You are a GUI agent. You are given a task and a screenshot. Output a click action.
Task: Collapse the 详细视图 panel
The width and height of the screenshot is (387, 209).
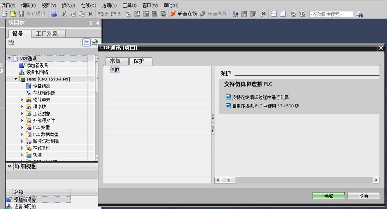[10, 166]
